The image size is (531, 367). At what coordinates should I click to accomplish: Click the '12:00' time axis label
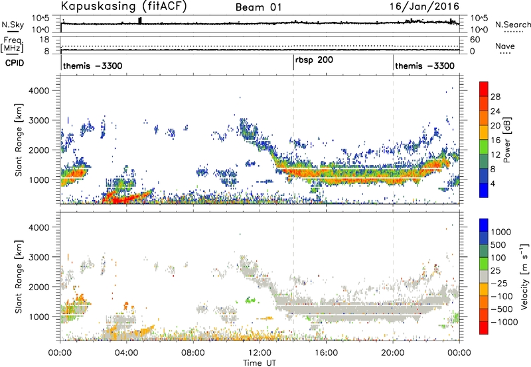(x=260, y=353)
